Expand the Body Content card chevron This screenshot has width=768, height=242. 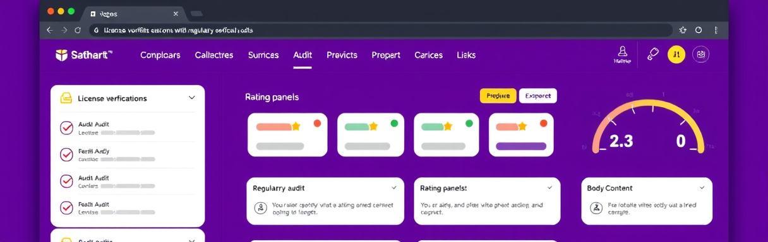[702, 188]
